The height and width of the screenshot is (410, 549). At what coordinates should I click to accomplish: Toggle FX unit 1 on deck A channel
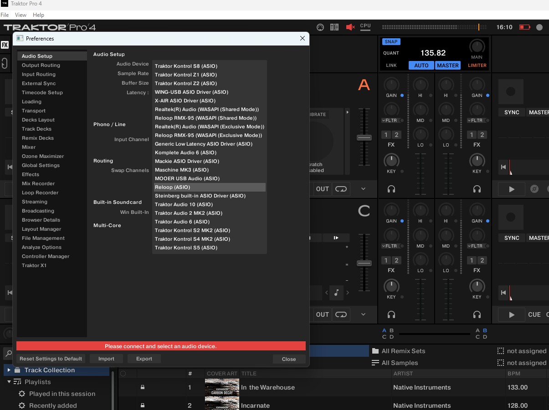coord(386,135)
